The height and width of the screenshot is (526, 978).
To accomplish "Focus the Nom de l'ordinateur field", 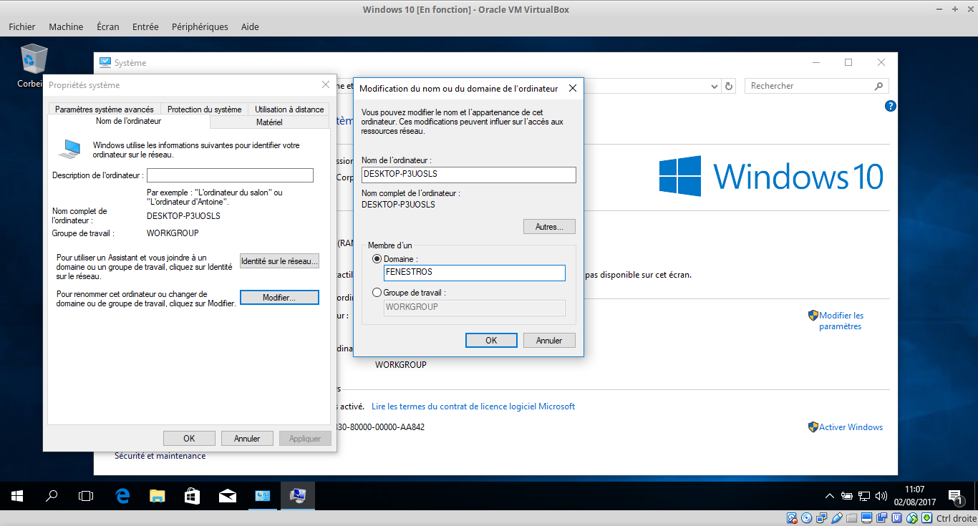I will (x=468, y=175).
